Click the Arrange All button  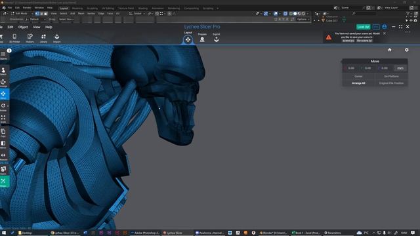[x=358, y=83]
